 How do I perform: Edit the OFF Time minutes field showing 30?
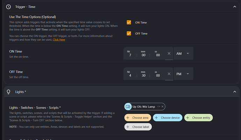pyautogui.click(x=143, y=75)
